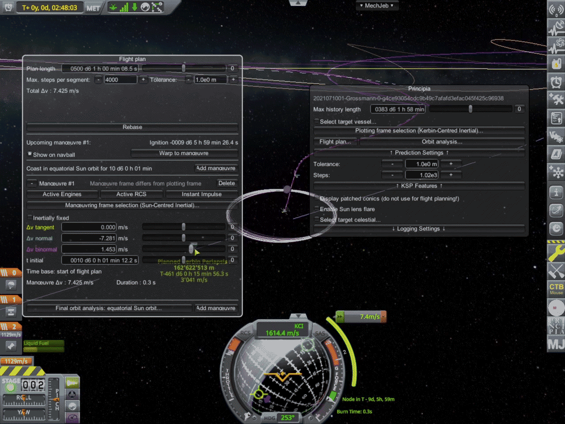
Task: Expand the Logging Settings section
Action: [x=418, y=229]
